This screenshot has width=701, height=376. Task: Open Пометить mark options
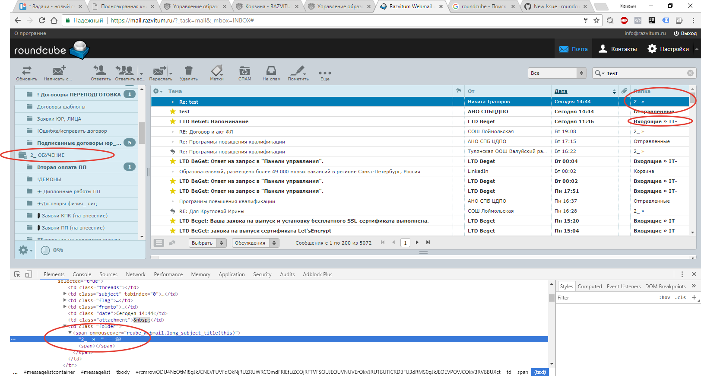[x=298, y=73]
